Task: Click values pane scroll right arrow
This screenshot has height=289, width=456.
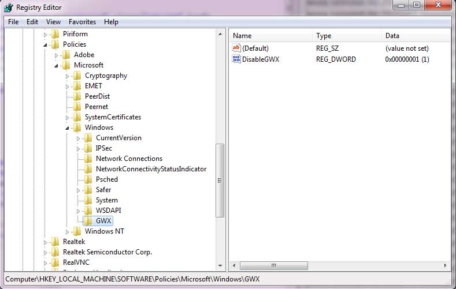Action: click(445, 265)
